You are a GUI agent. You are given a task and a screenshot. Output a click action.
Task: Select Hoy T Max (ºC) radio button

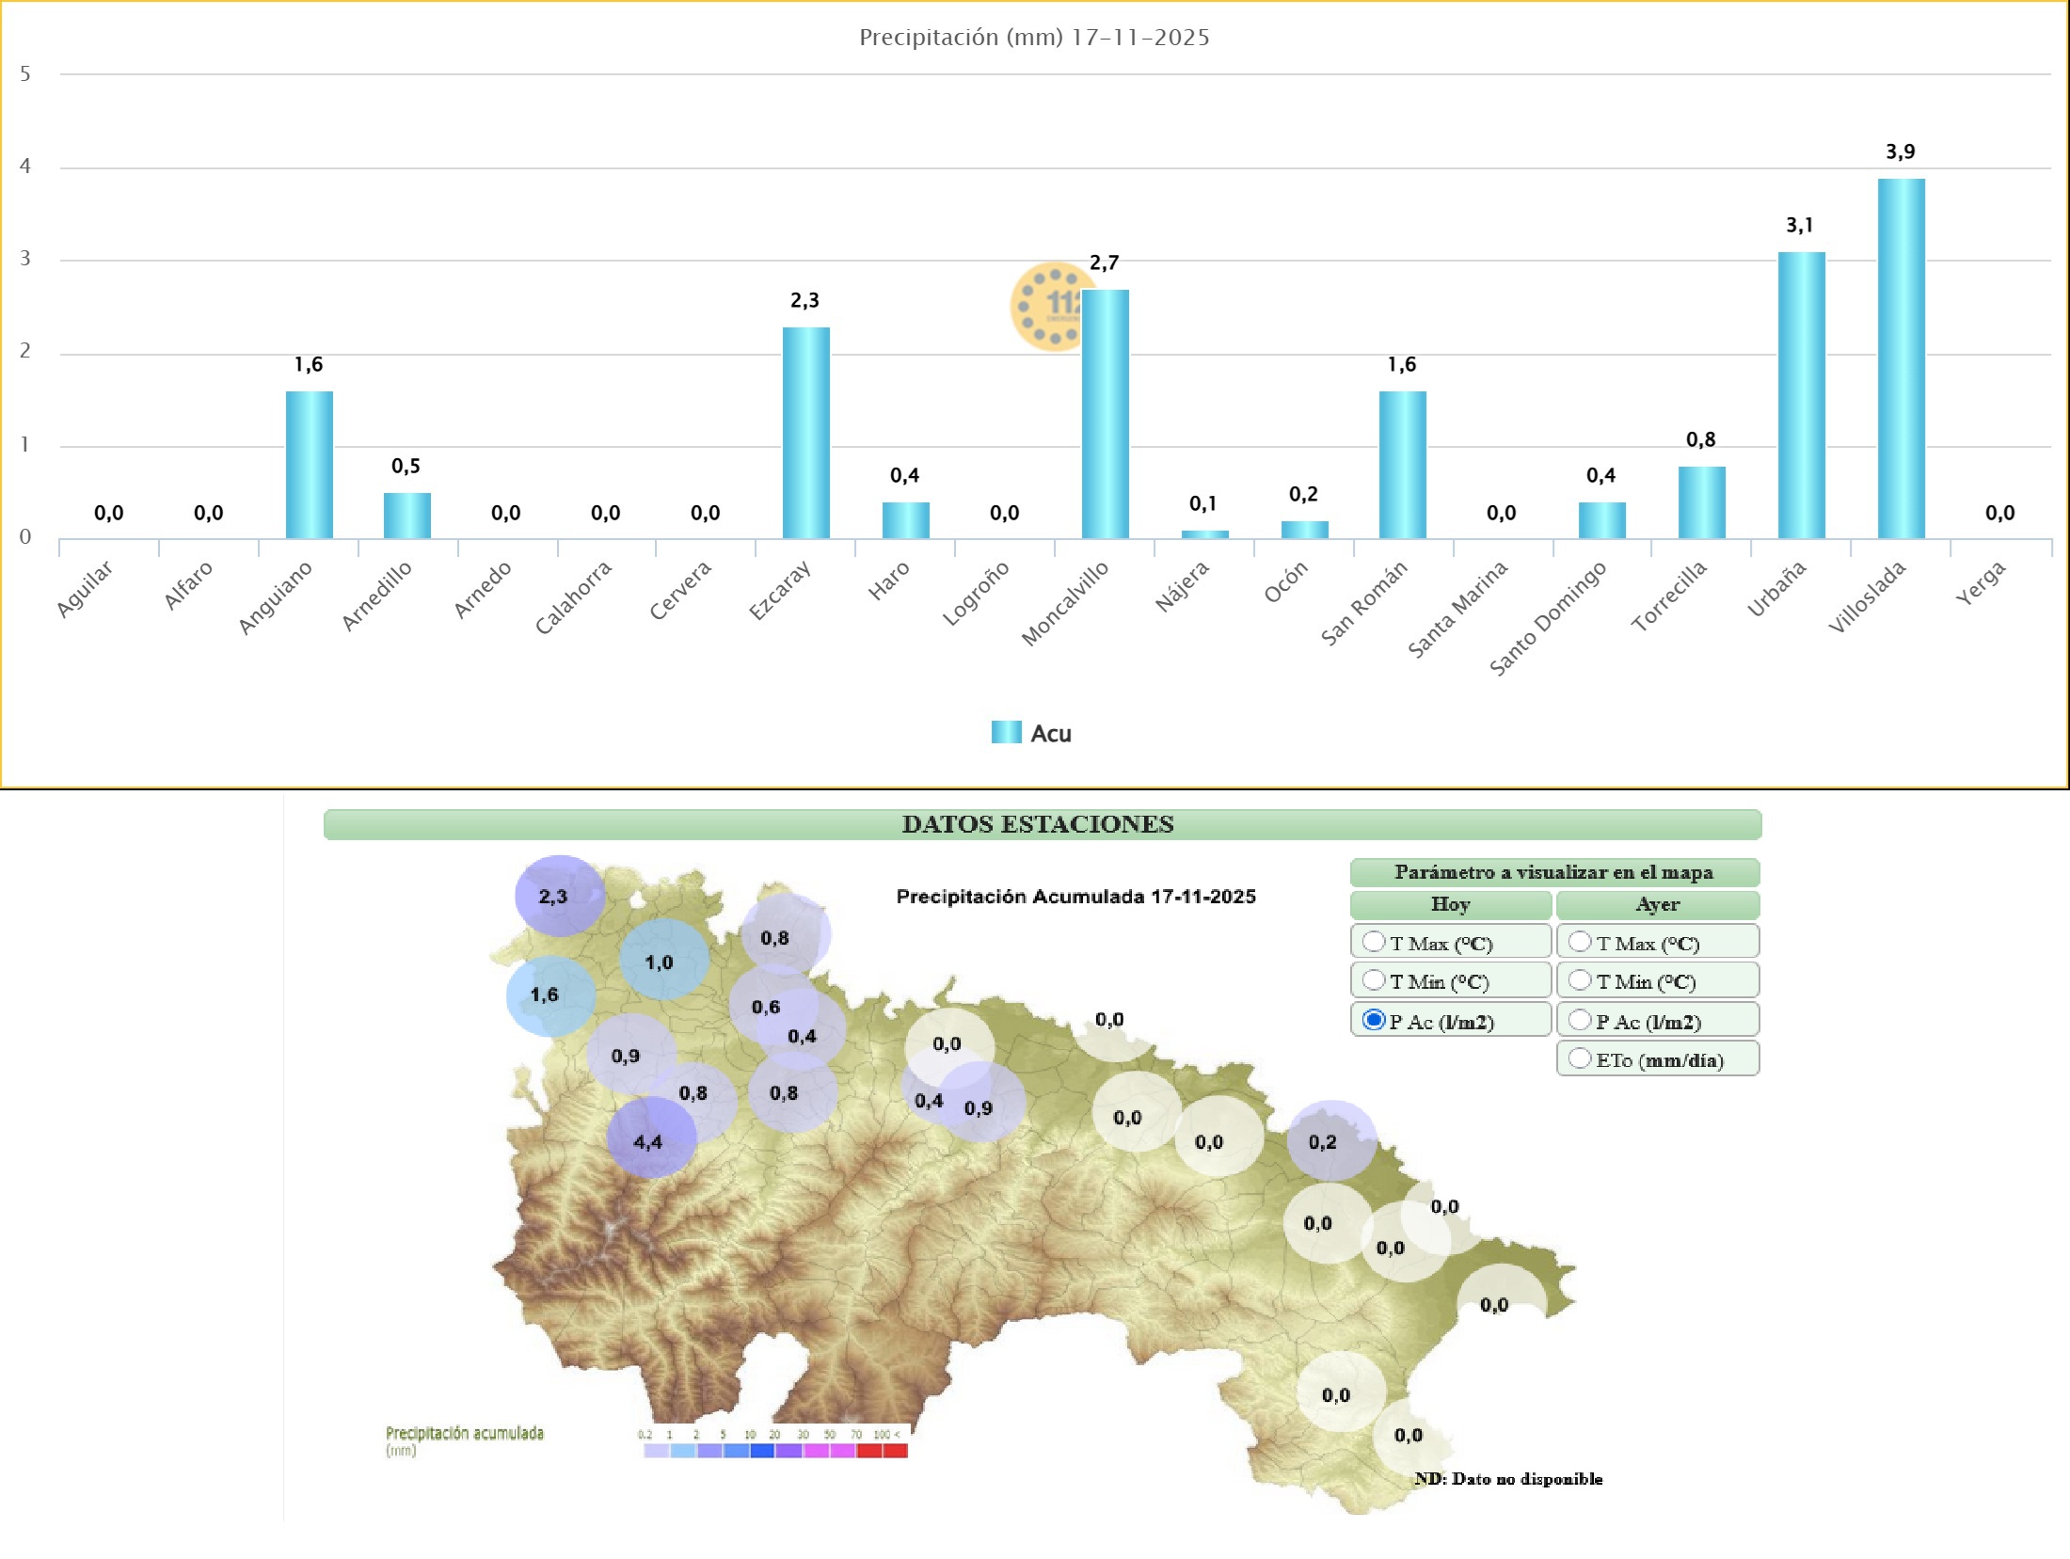coord(1374,942)
